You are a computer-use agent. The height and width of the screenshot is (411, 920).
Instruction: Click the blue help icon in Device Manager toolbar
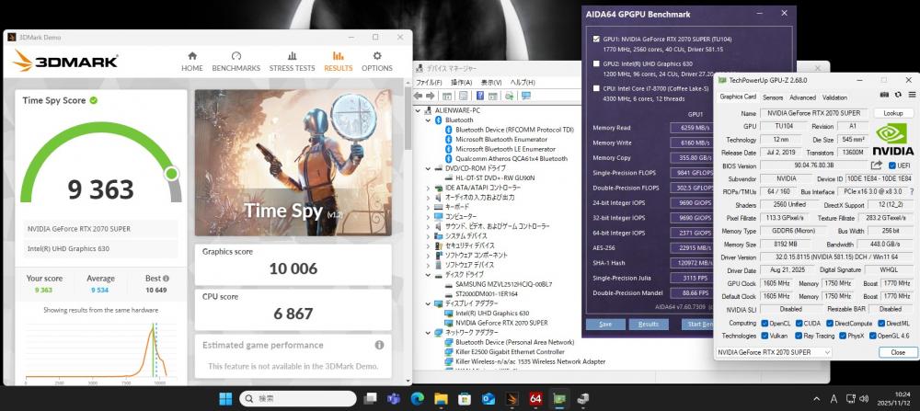point(480,96)
